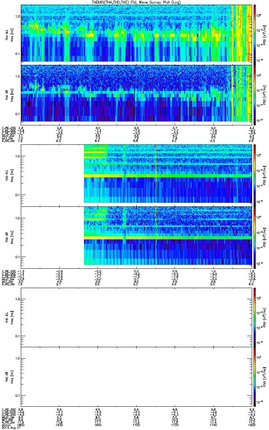Click the THD B⊥ PSD color bar

pos(255,175)
